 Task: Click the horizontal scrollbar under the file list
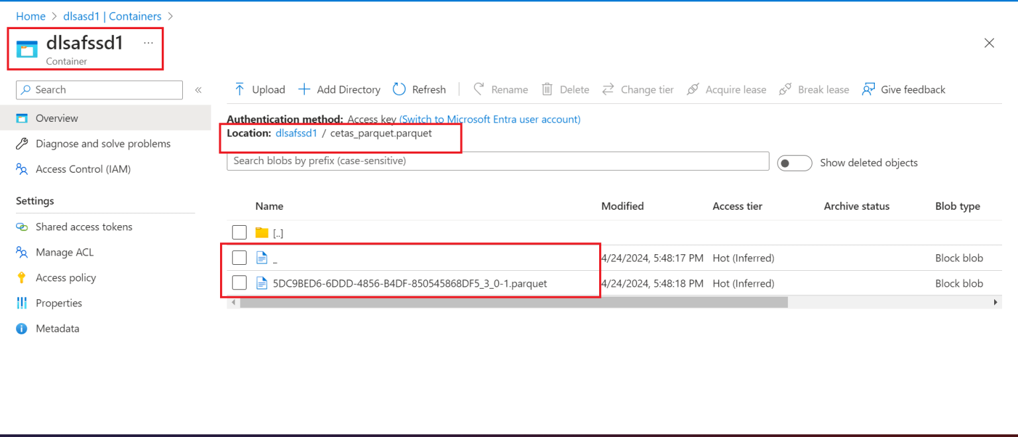coord(514,302)
